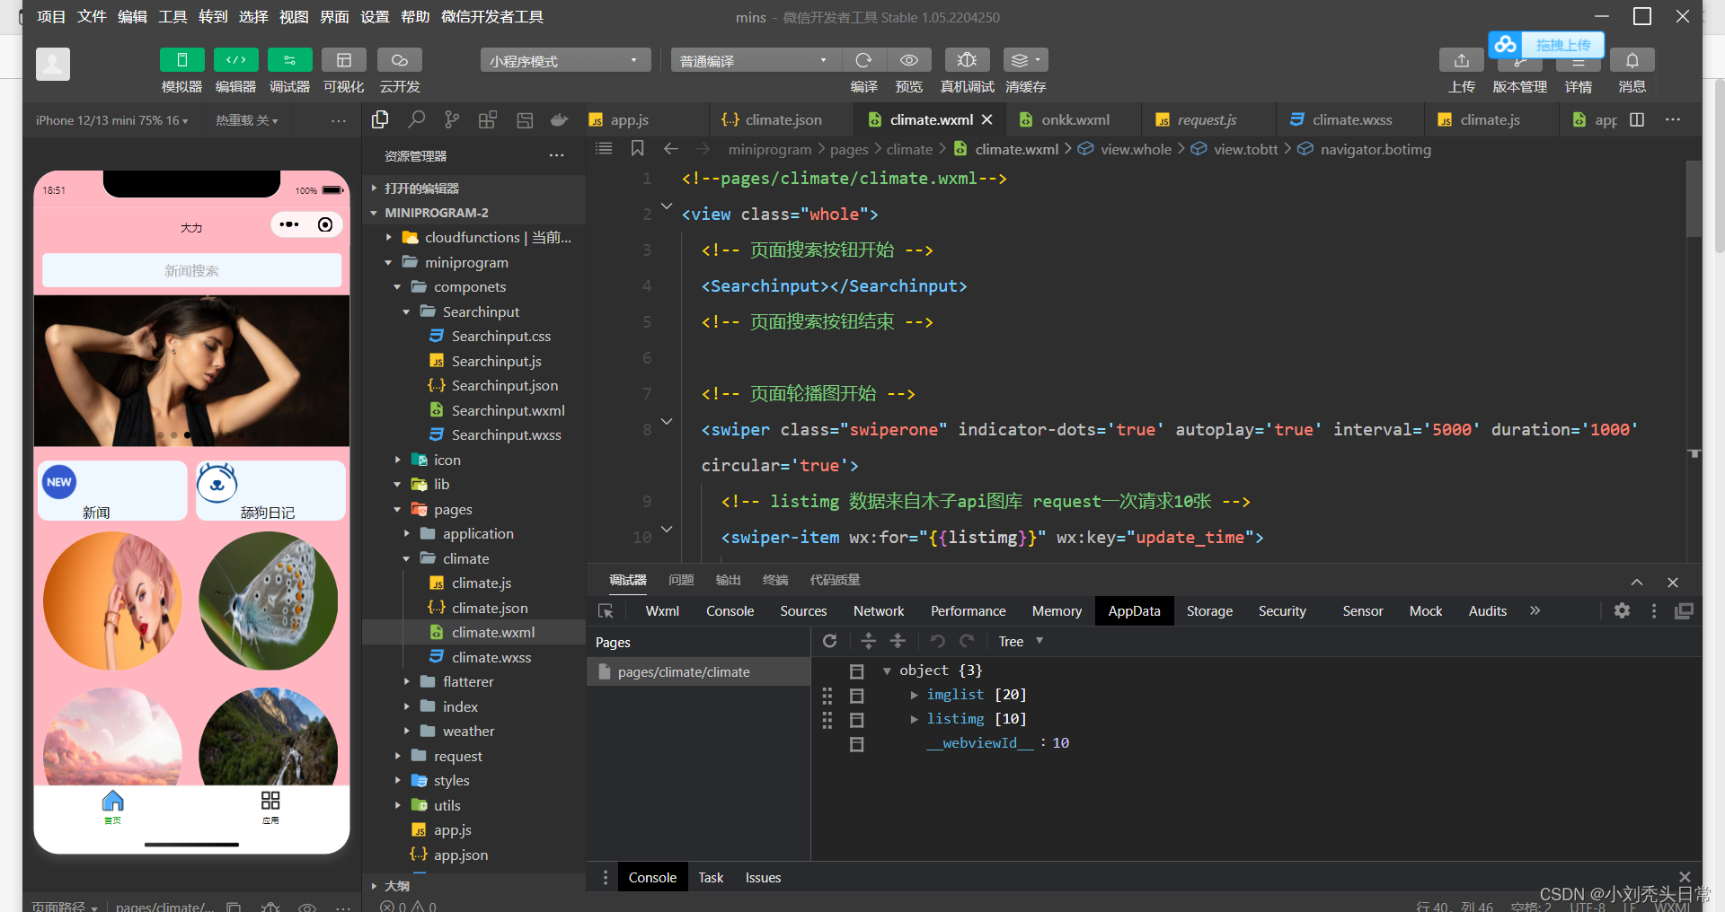
Task: Switch to the Network devtools tab
Action: (879, 610)
